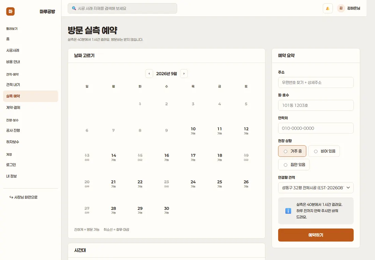Click the 날짜 고르기 heading
Screen dimensions: 375x260
[84, 55]
